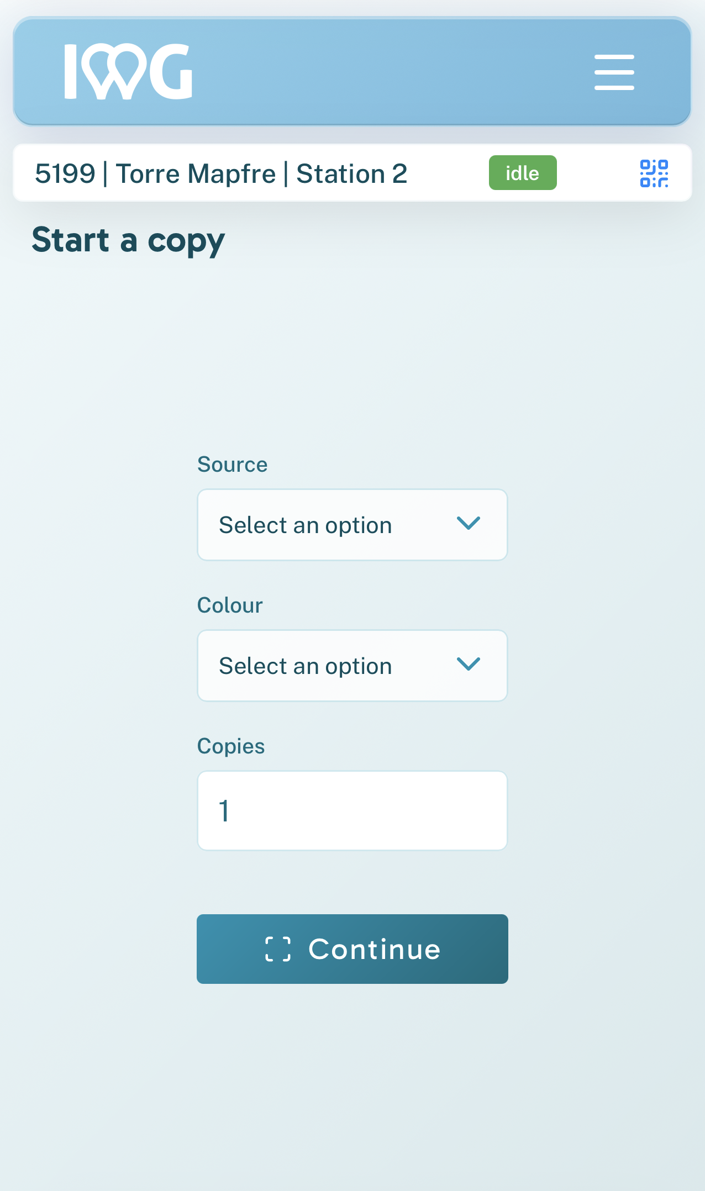This screenshot has width=705, height=1191.
Task: Click the Colour dropdown chevron arrow
Action: (x=469, y=664)
